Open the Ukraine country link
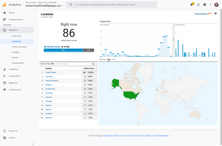222x146 pixels. (x=49, y=118)
